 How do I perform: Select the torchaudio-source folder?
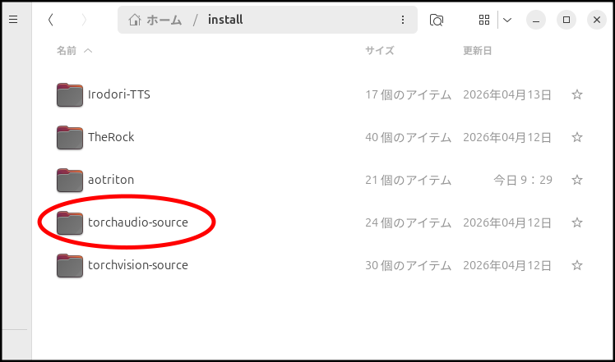137,222
